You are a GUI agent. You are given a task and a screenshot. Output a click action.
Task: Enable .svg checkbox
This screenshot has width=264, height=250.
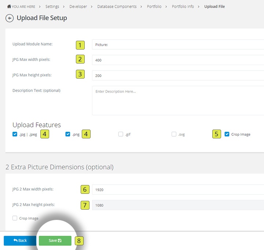click(x=174, y=134)
